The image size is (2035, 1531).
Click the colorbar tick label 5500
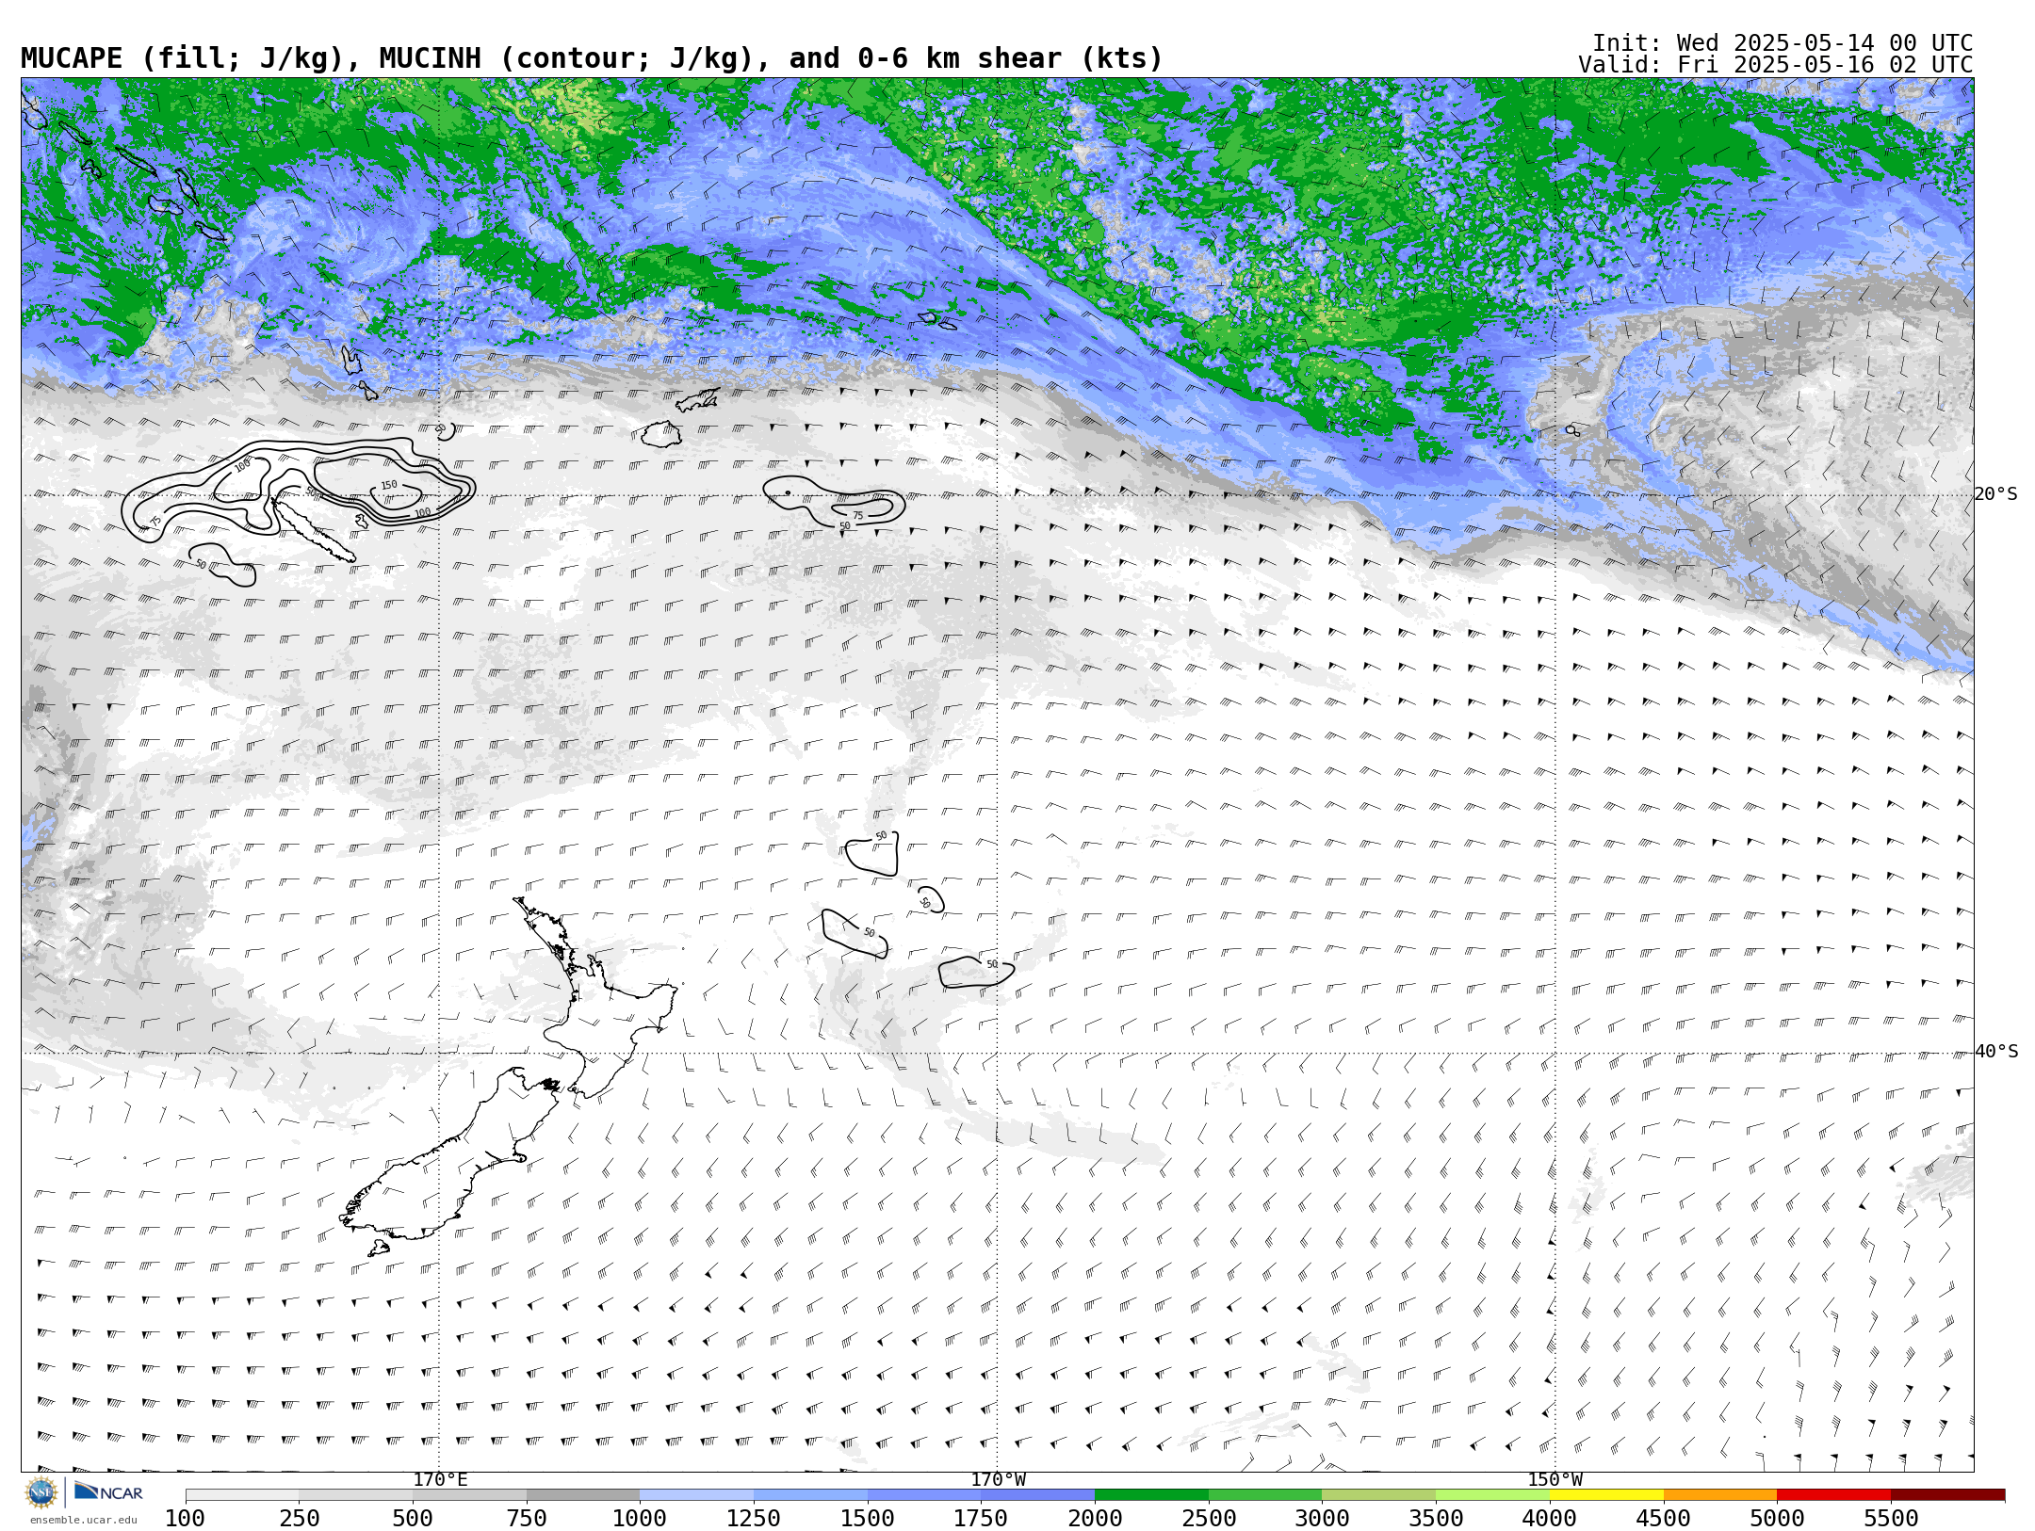(1891, 1518)
